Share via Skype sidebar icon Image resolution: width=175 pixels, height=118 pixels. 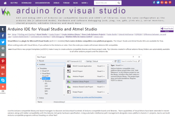point(3,80)
